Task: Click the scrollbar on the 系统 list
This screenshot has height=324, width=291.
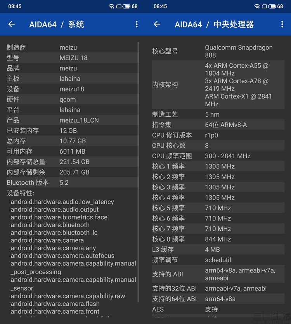Action: click(138, 172)
